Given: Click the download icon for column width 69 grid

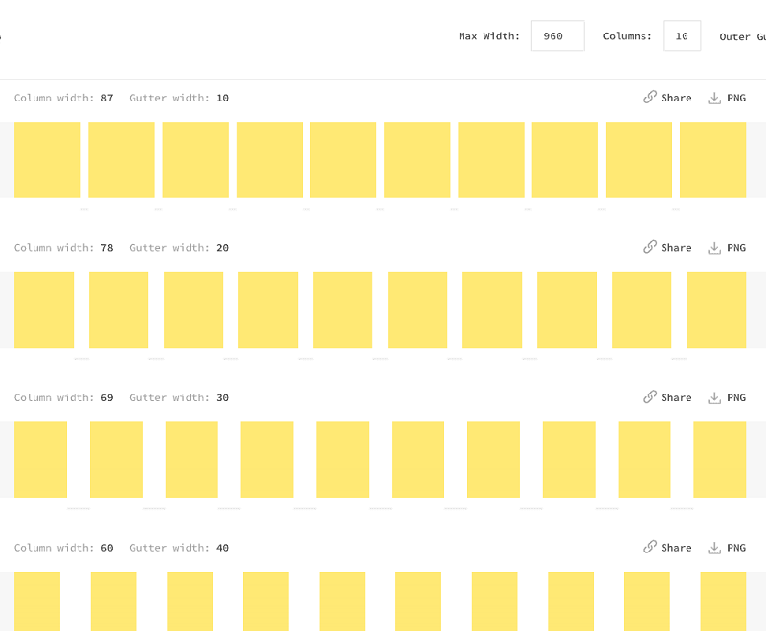Looking at the screenshot, I should [x=714, y=397].
